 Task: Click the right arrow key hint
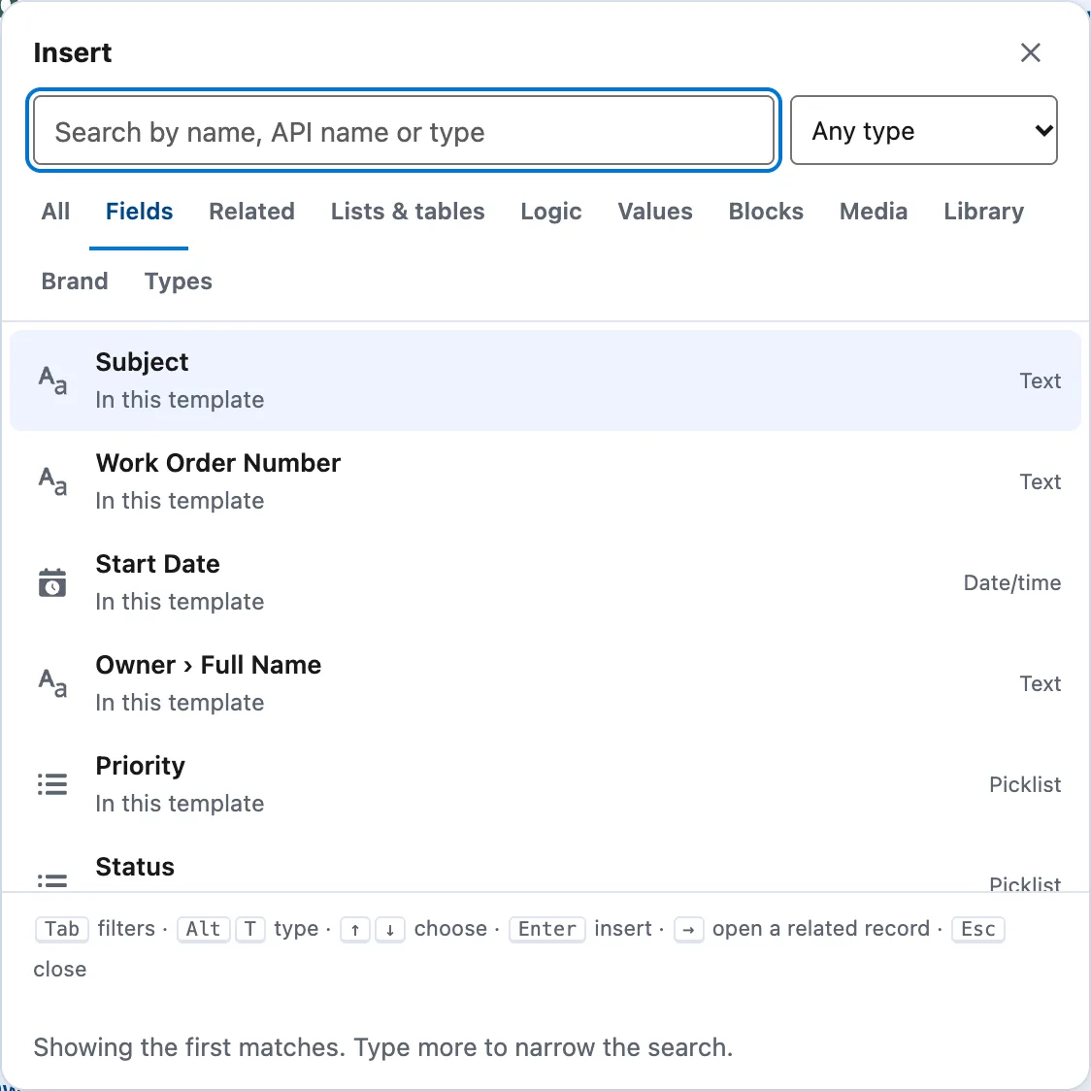[x=689, y=929]
